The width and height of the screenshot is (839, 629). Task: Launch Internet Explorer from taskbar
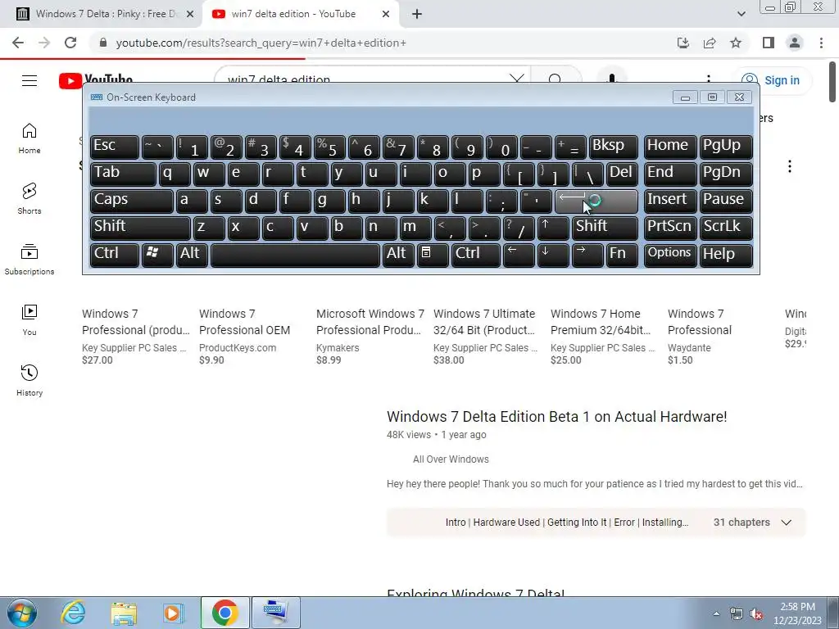(73, 613)
